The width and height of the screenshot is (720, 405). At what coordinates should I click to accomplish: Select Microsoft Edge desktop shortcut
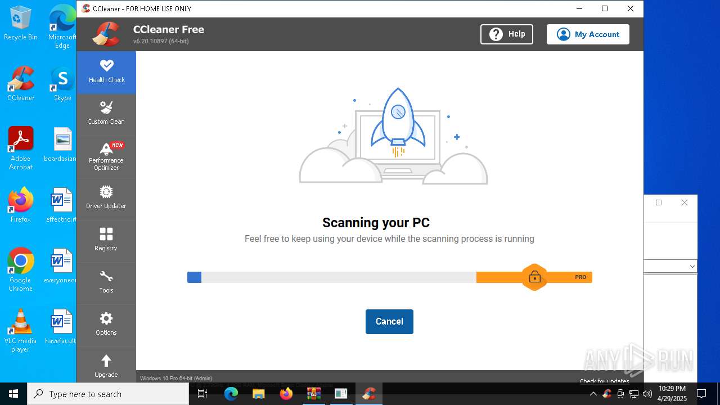pyautogui.click(x=62, y=27)
